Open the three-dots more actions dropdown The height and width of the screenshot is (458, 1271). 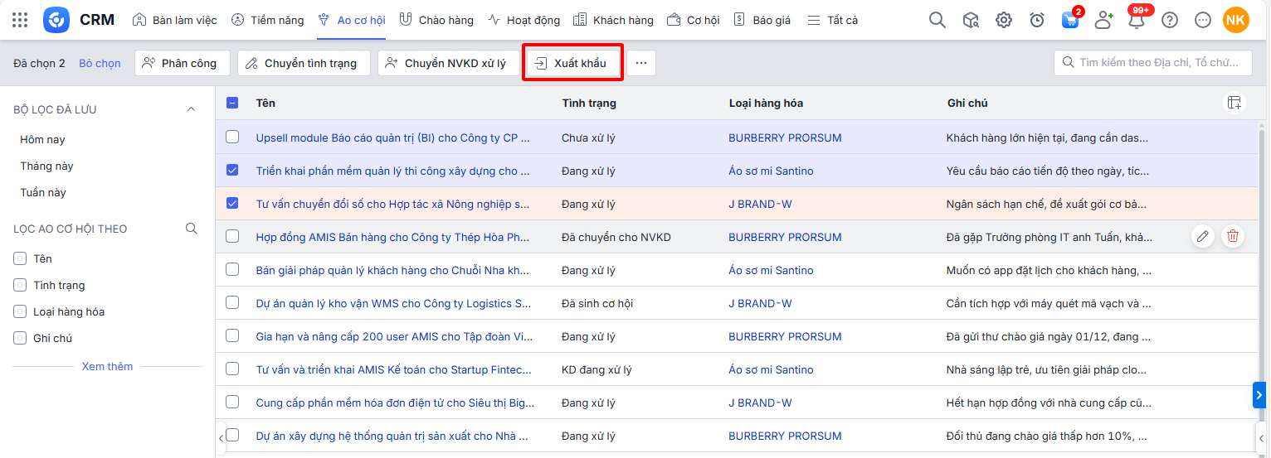pyautogui.click(x=640, y=63)
